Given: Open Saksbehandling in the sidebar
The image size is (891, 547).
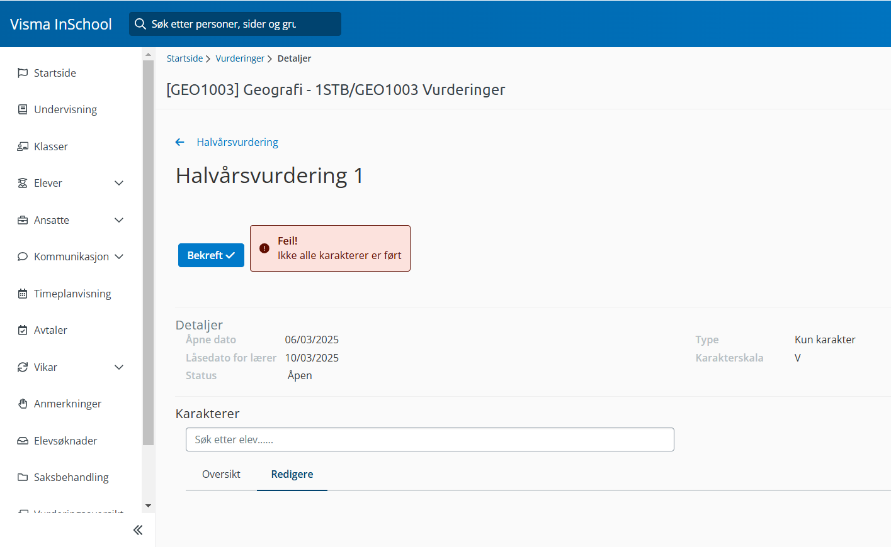Looking at the screenshot, I should 71,477.
